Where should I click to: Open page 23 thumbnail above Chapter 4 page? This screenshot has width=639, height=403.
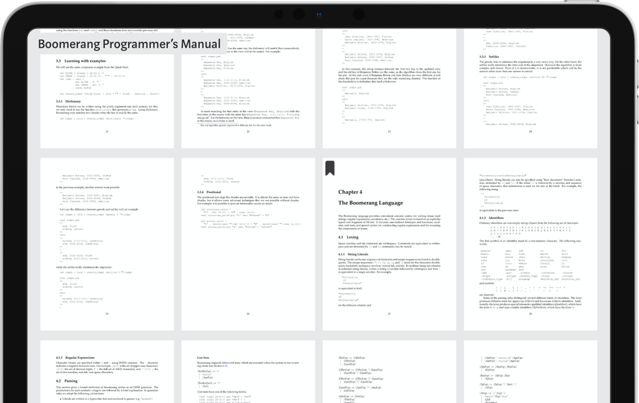point(389,88)
